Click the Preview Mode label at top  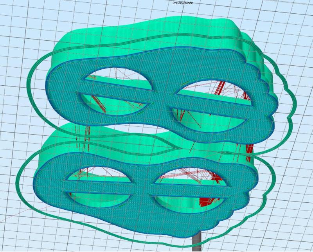[x=183, y=3]
